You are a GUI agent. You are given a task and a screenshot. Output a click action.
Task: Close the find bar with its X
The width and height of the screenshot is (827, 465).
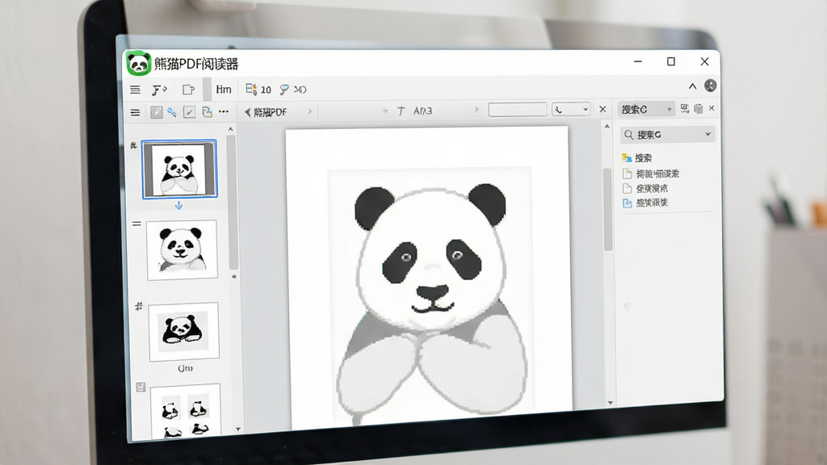pos(602,109)
